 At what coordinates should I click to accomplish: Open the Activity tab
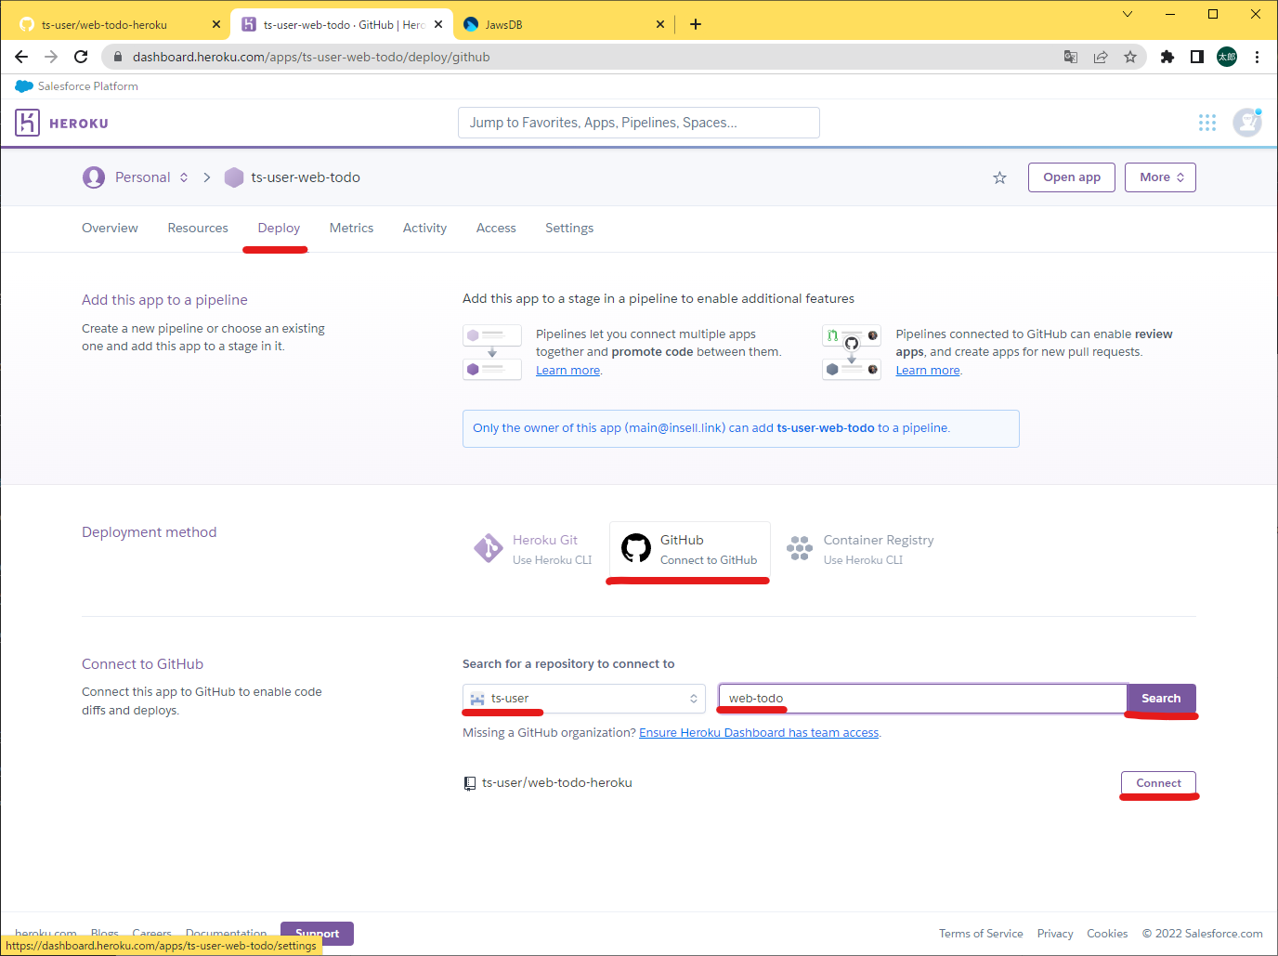click(424, 228)
